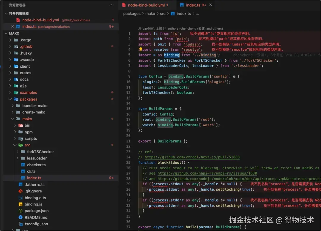
Task: Expand the .github folder chevron
Action: pyautogui.click(x=10, y=46)
